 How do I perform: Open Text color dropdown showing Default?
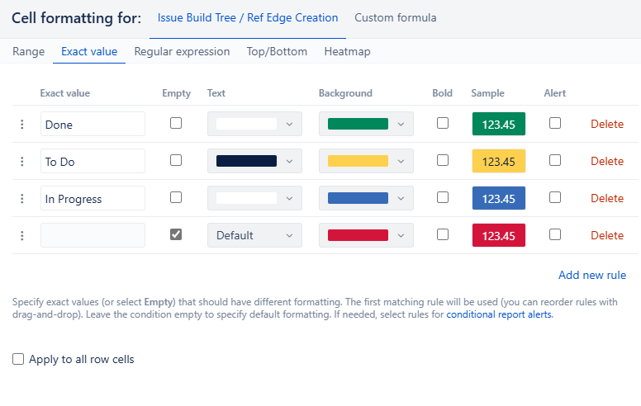[254, 235]
